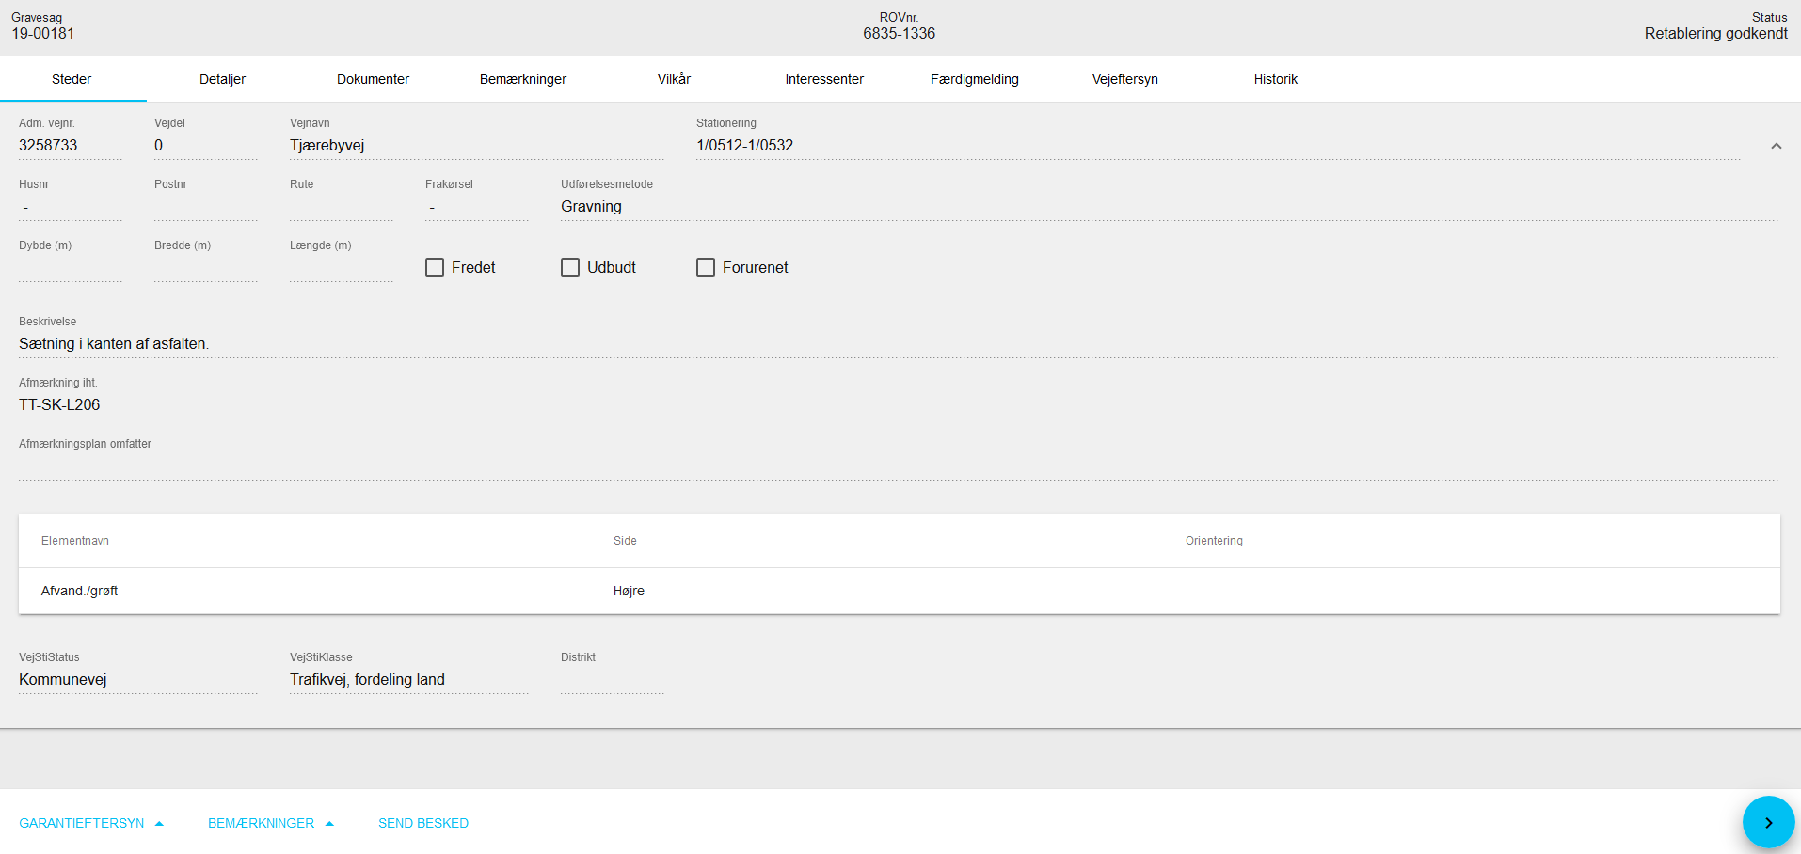Collapse the location details with the chevron
Viewport: 1801px width, 854px height.
(x=1776, y=146)
